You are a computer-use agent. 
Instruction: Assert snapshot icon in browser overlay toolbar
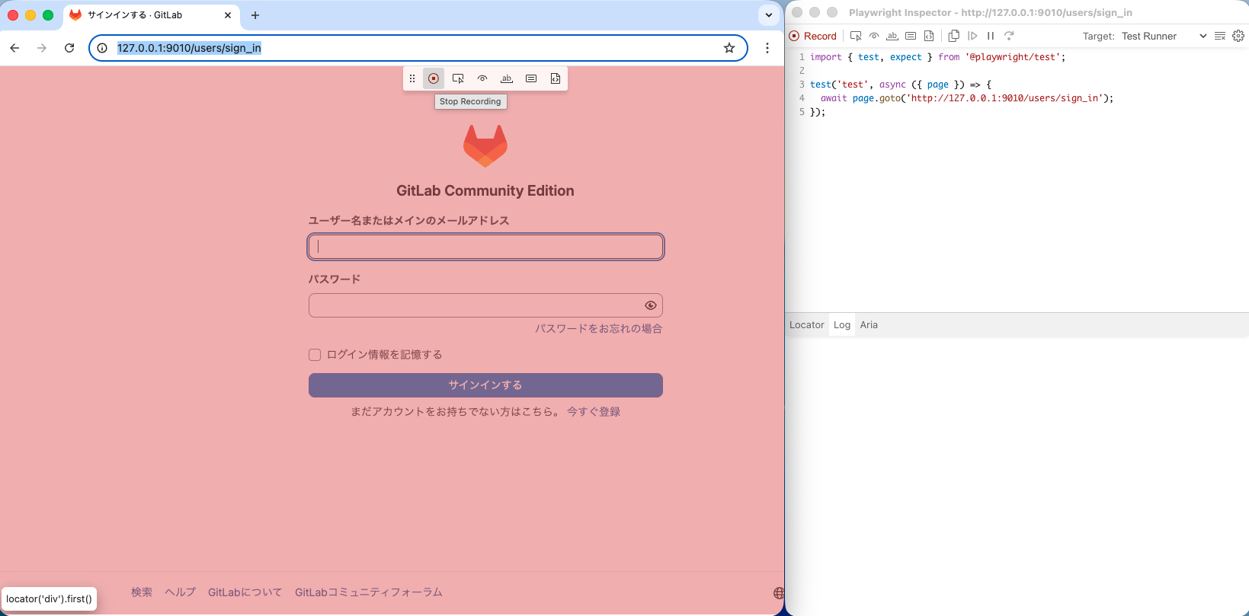click(556, 78)
